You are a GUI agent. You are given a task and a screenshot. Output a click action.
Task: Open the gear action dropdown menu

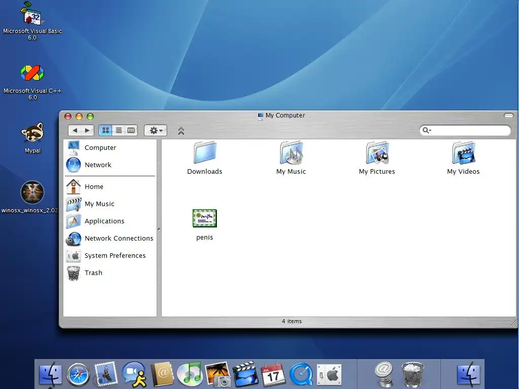coord(156,130)
